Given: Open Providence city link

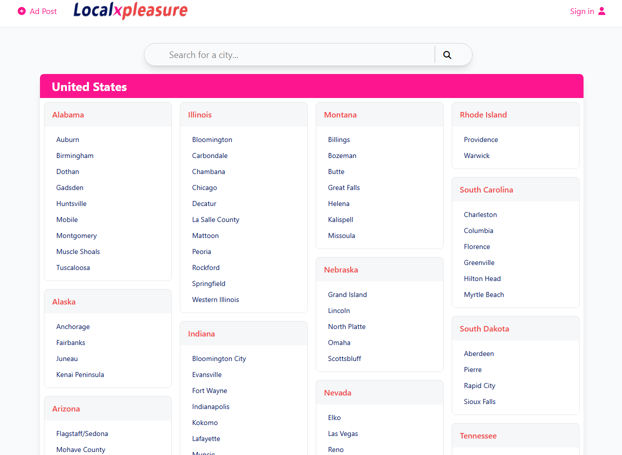Looking at the screenshot, I should [481, 139].
